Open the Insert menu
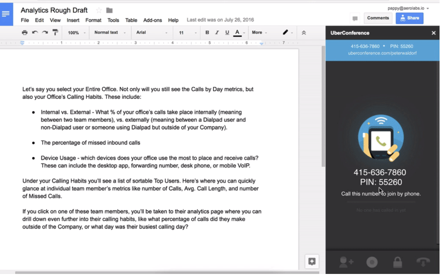 [x=73, y=20]
